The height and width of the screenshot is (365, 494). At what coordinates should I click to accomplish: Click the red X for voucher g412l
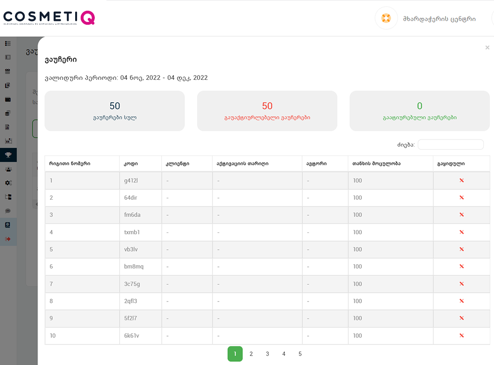(x=461, y=181)
